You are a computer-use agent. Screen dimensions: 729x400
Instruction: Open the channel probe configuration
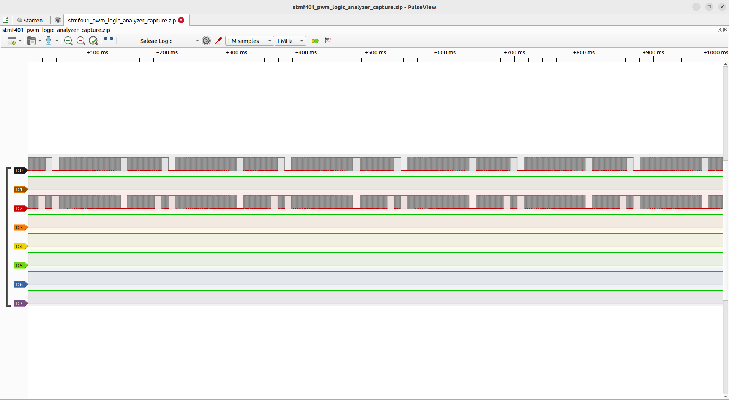click(x=219, y=41)
